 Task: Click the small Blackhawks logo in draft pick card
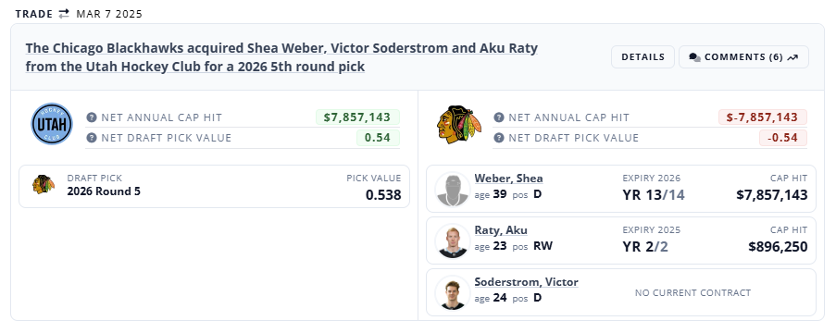[44, 184]
